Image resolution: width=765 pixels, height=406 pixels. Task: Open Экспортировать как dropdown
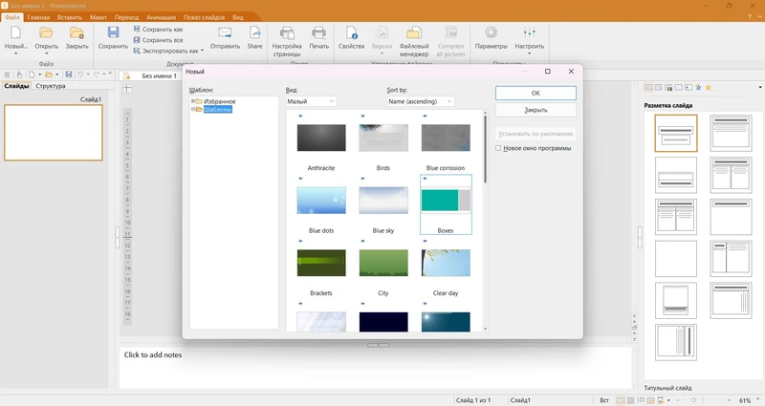coord(169,51)
